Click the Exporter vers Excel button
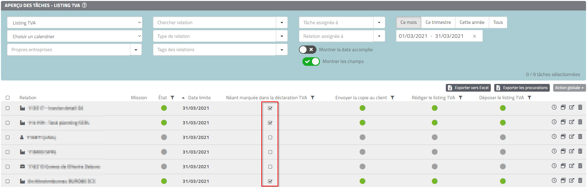Screen dimensions: 587x187 tap(468, 88)
